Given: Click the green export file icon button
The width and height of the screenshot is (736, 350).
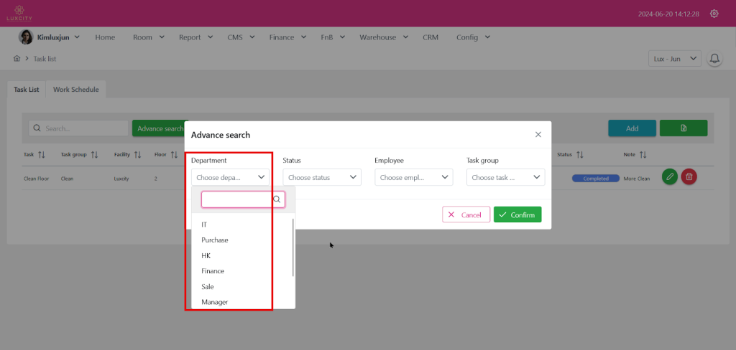Looking at the screenshot, I should 683,128.
